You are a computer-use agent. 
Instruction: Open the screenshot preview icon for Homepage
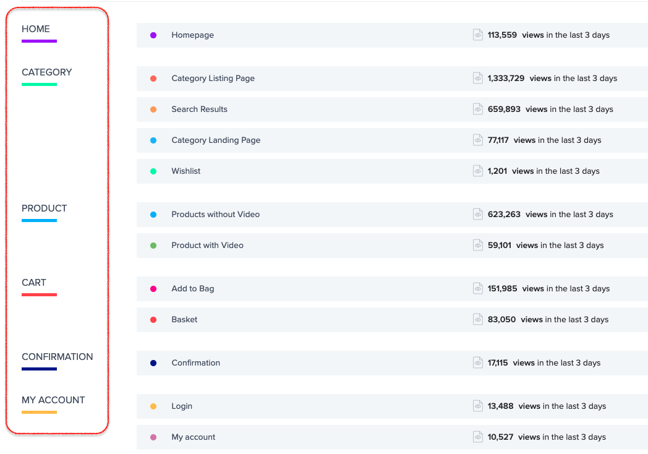[x=477, y=35]
